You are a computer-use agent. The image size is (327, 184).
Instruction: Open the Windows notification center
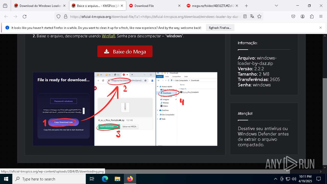[319, 179]
